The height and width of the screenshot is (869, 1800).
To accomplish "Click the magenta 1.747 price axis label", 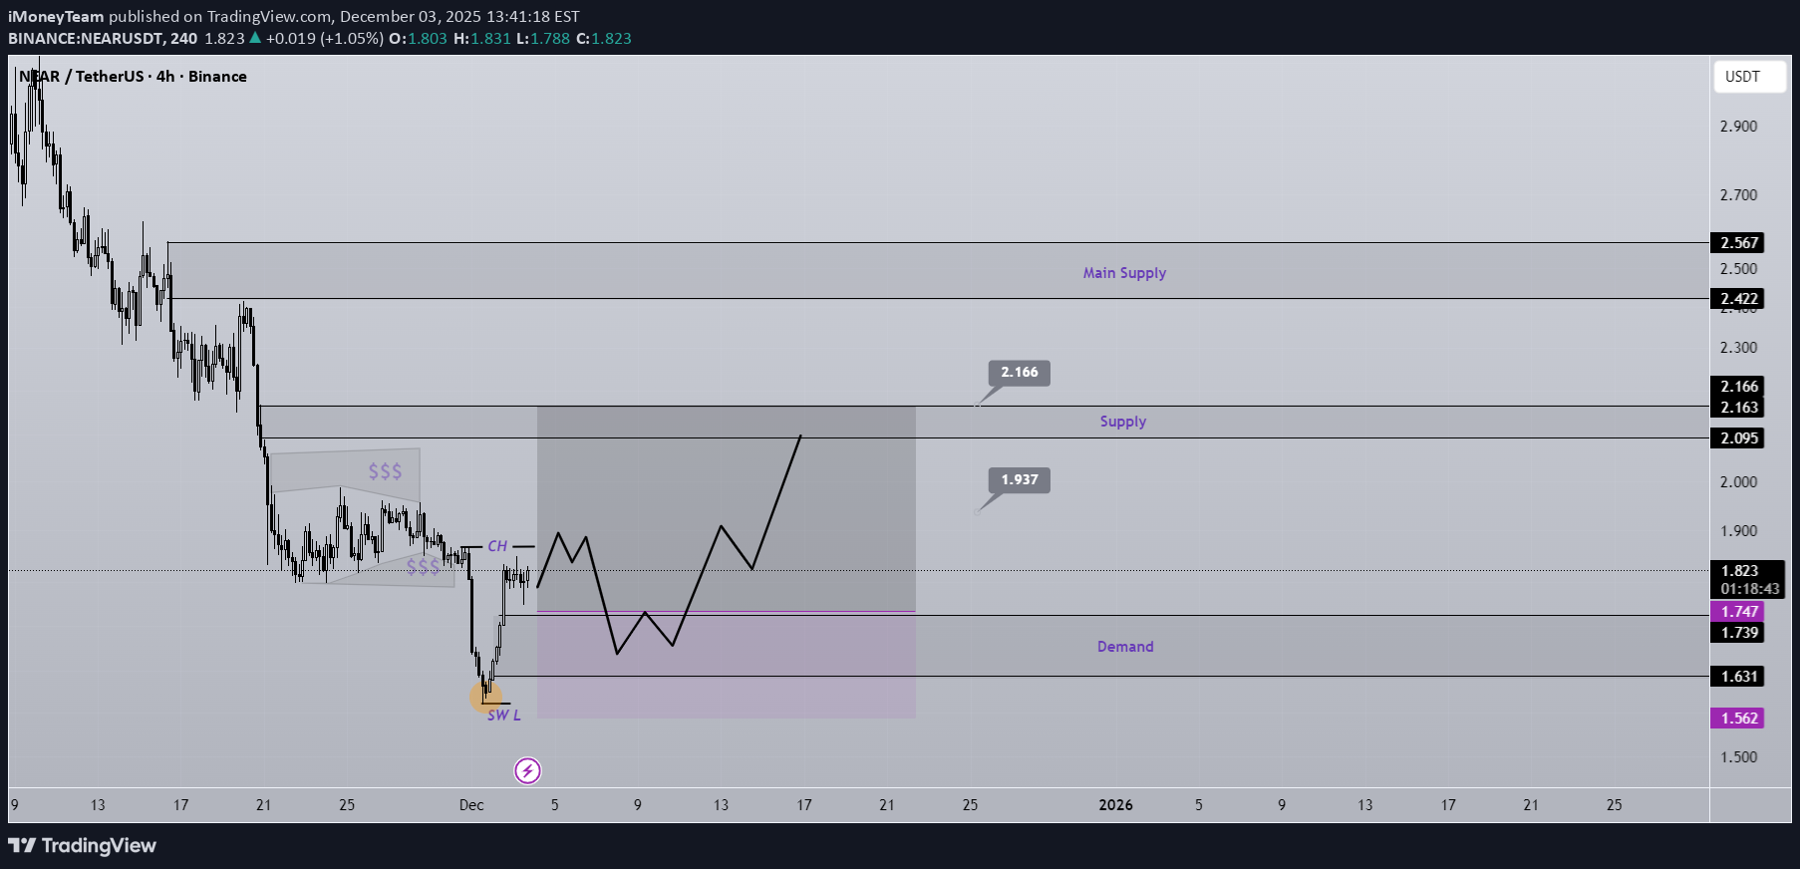I will 1738,612.
